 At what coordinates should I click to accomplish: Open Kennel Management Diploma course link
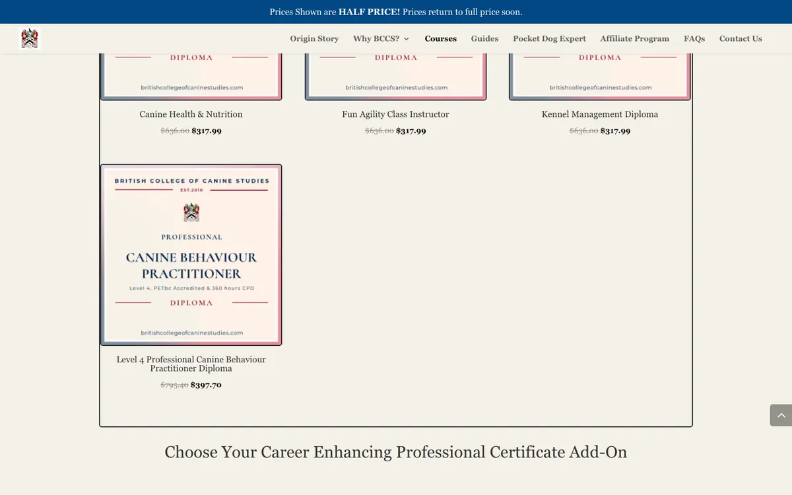pyautogui.click(x=600, y=114)
